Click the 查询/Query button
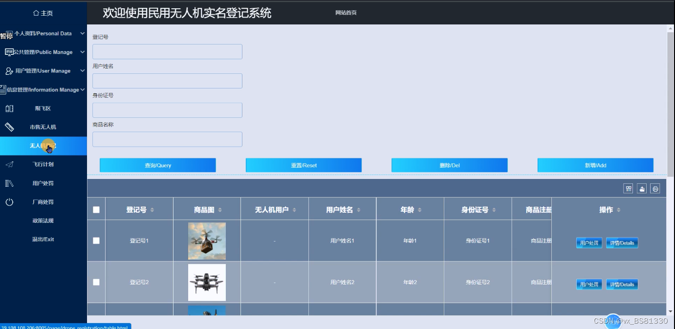The image size is (675, 329). [158, 165]
